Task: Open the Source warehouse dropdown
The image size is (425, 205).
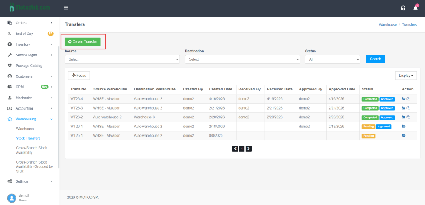Action: [122, 59]
